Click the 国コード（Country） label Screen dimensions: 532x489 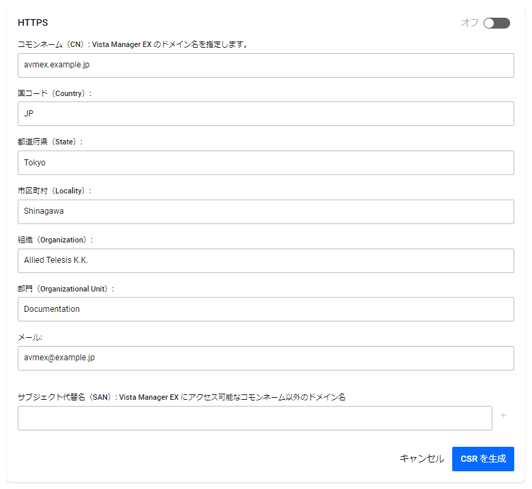(55, 93)
